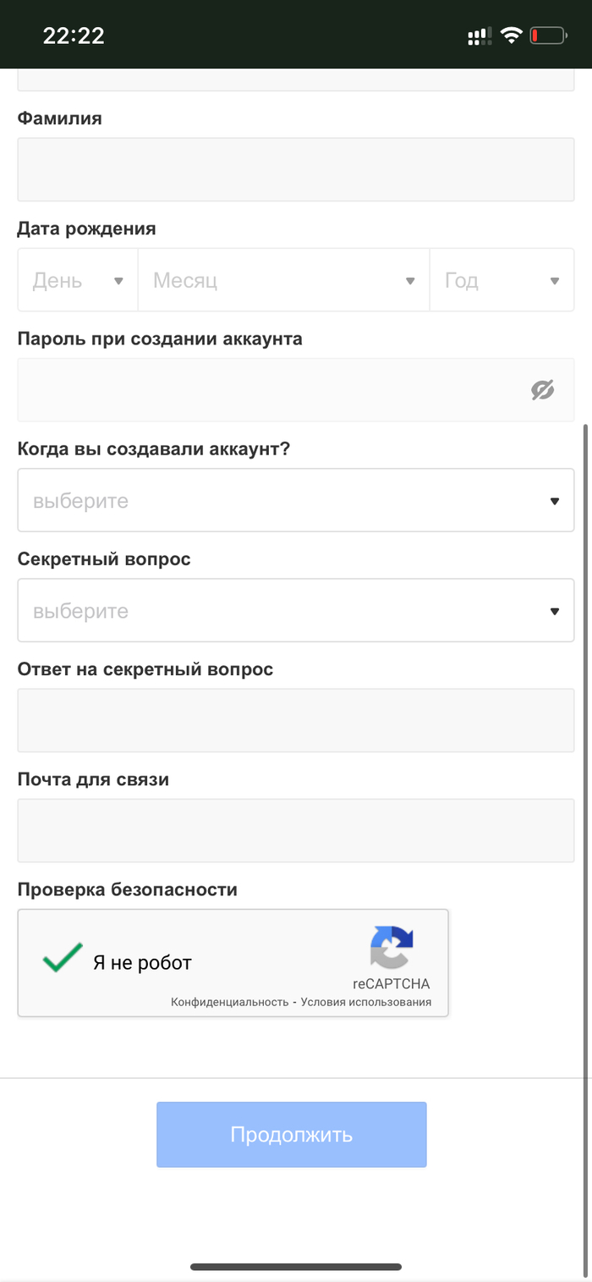592x1282 pixels.
Task: Click the reCAPTCHA logo icon
Action: coord(392,947)
